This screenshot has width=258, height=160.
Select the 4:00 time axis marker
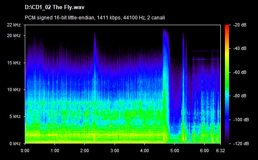coord(144,151)
